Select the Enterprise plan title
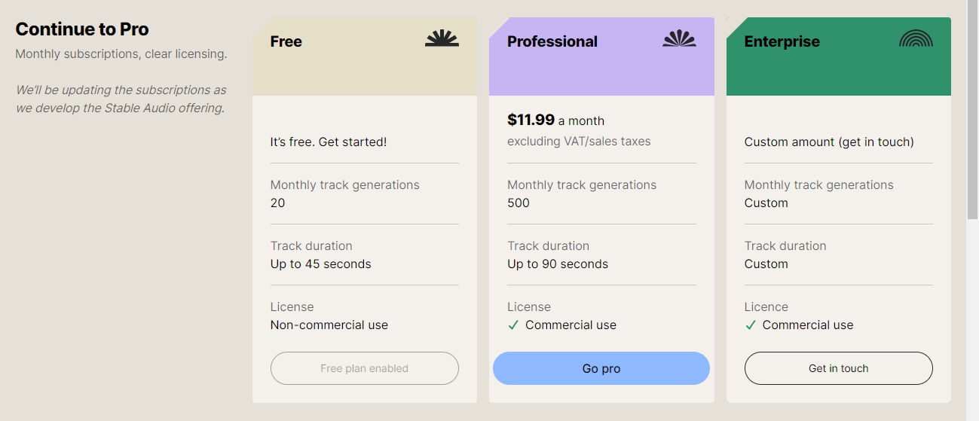Viewport: 979px width, 421px height. tap(782, 41)
